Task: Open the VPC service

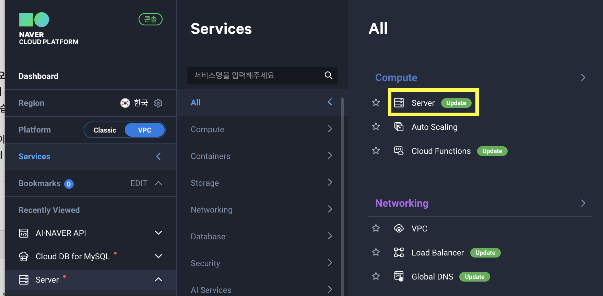Action: pos(419,229)
